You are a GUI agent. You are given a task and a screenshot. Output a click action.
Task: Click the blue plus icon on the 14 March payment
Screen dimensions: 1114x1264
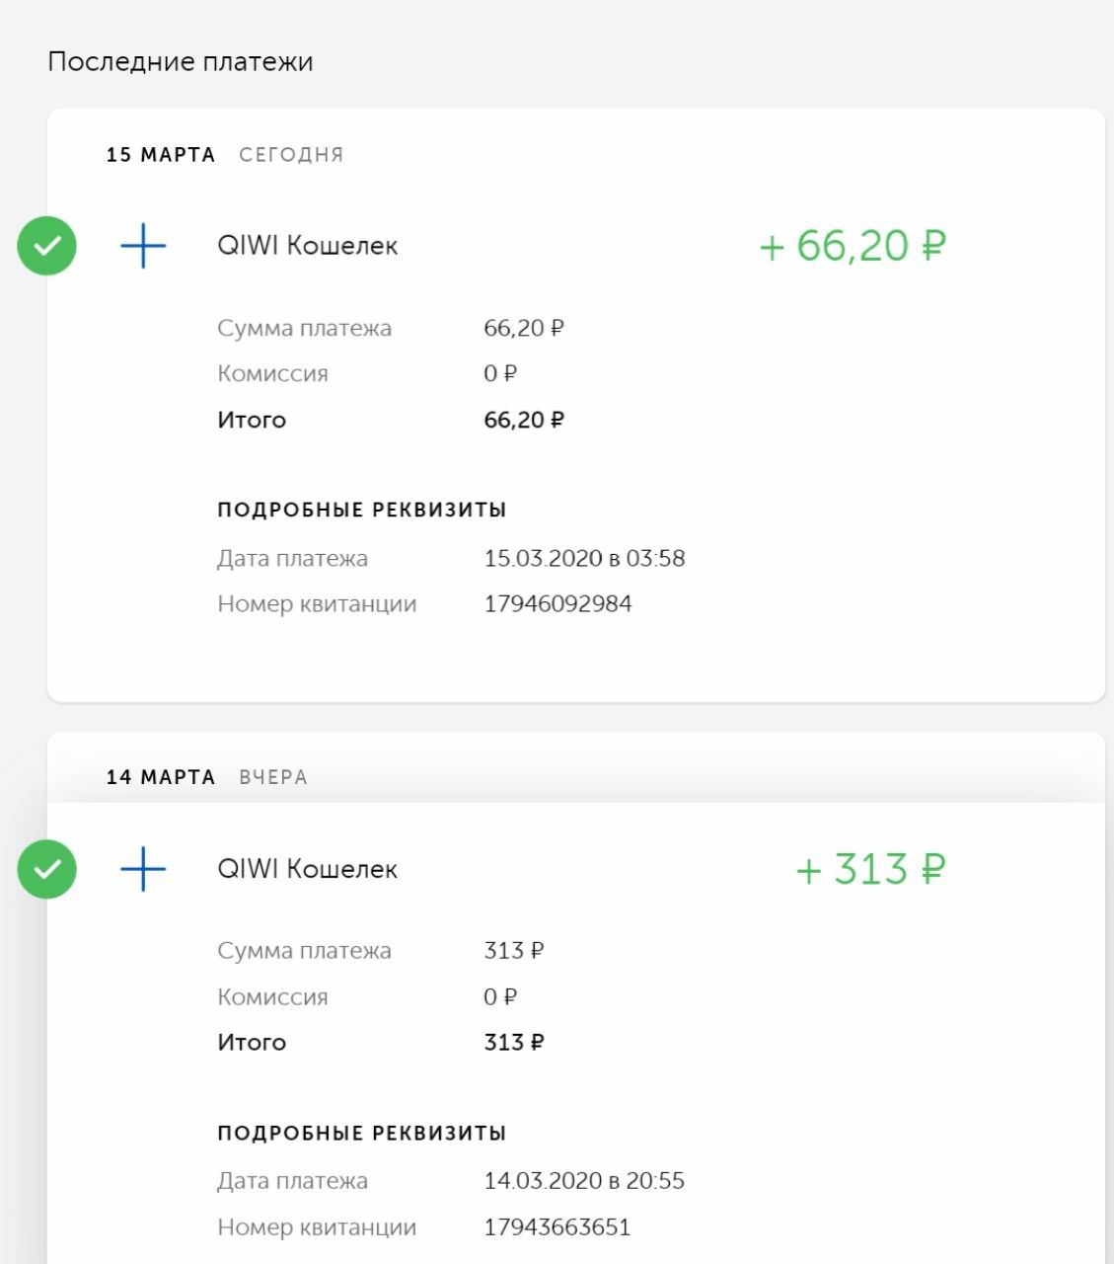tap(143, 869)
